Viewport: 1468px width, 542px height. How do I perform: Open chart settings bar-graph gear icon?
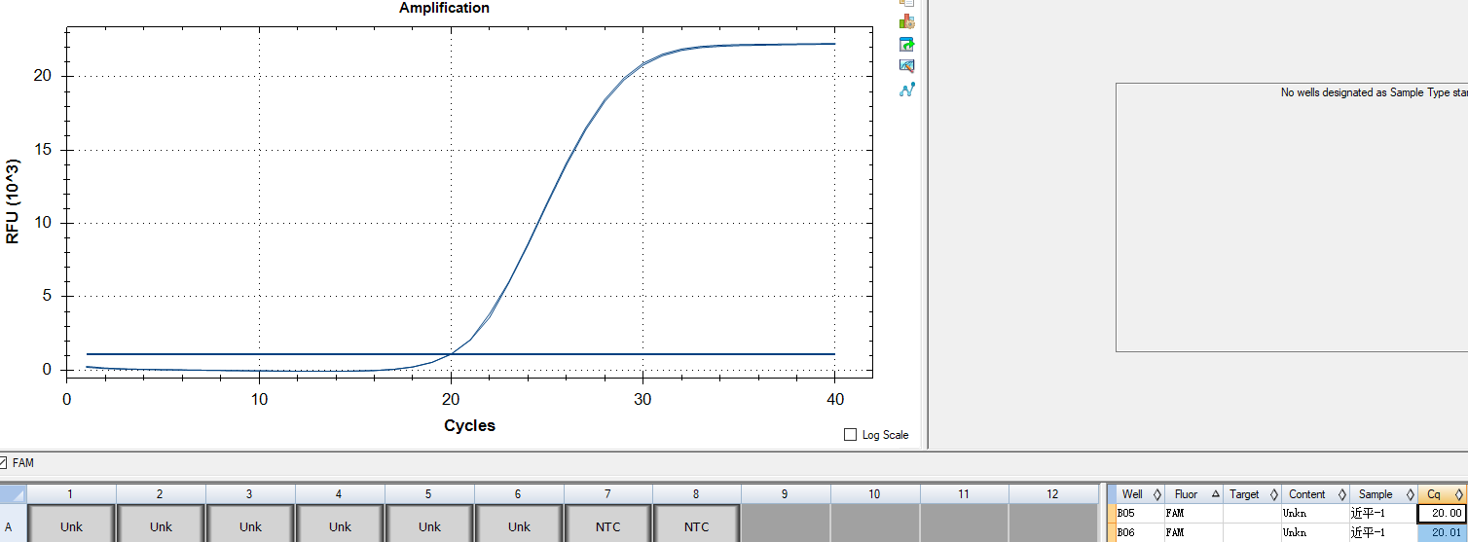point(907,21)
